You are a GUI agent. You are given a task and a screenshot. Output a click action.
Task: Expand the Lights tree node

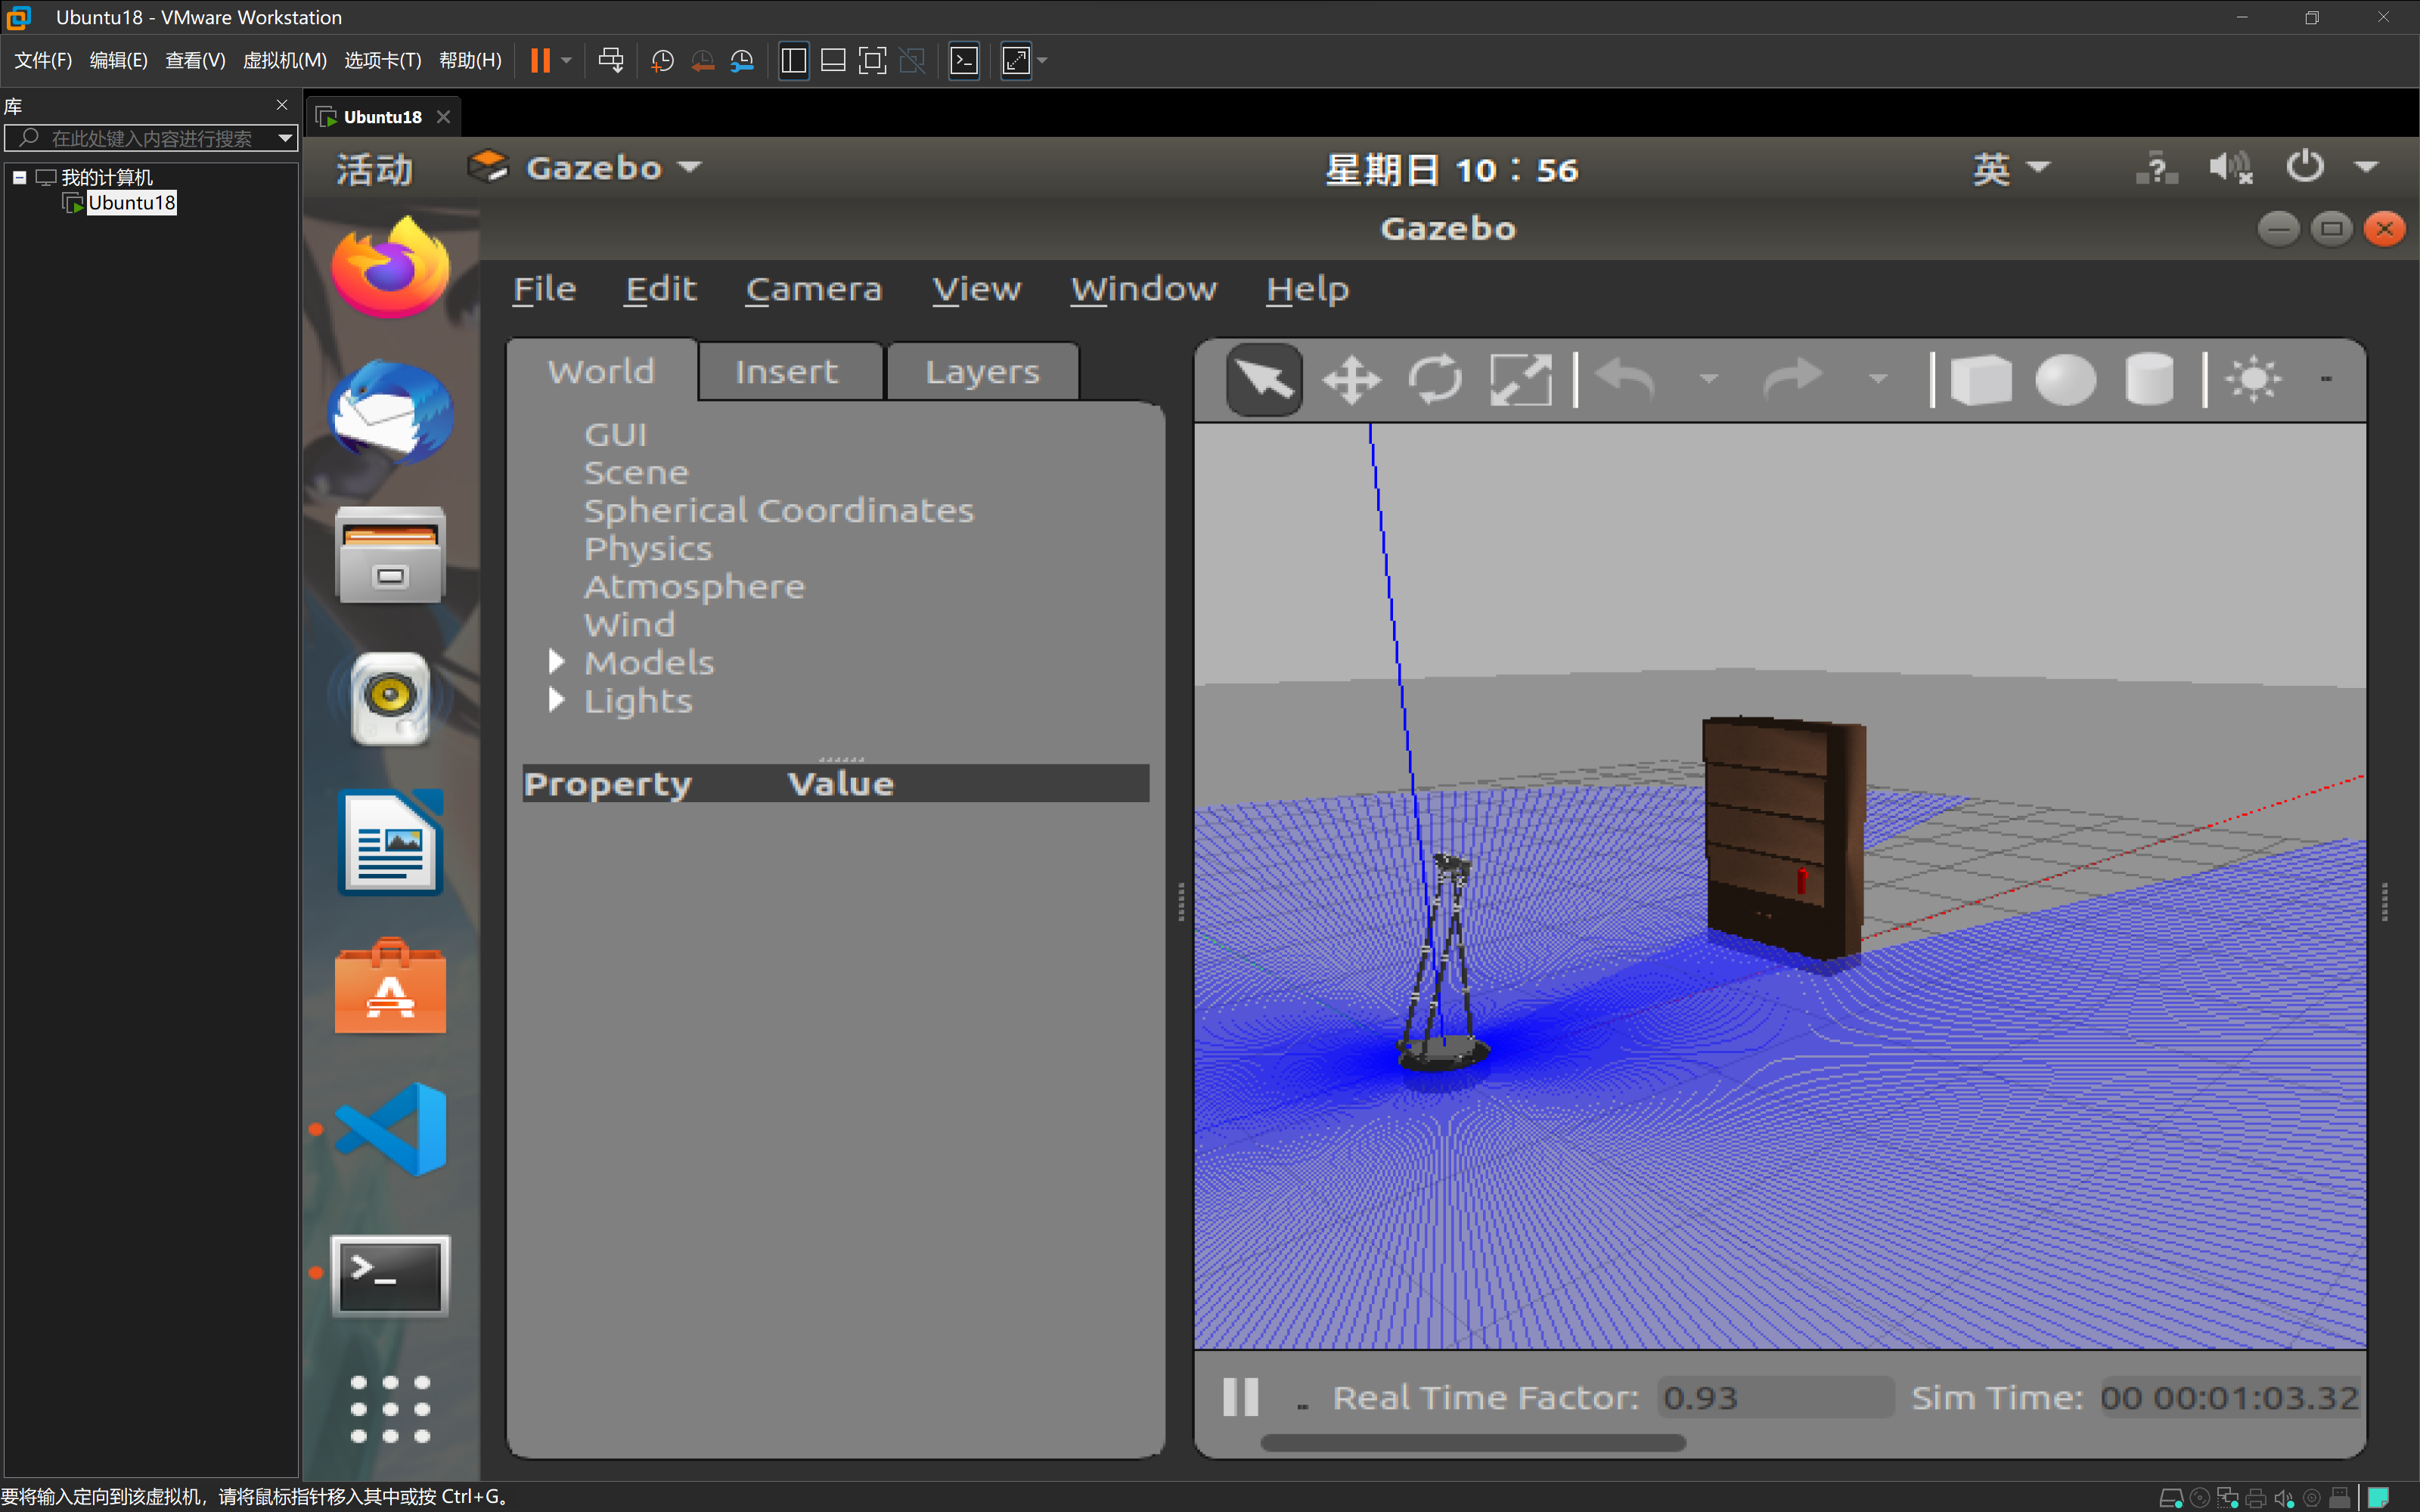[x=557, y=700]
